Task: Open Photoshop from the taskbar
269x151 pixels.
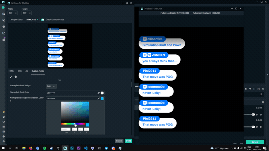Action: [72, 148]
